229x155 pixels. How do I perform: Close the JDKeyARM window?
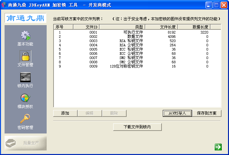(x=224, y=5)
